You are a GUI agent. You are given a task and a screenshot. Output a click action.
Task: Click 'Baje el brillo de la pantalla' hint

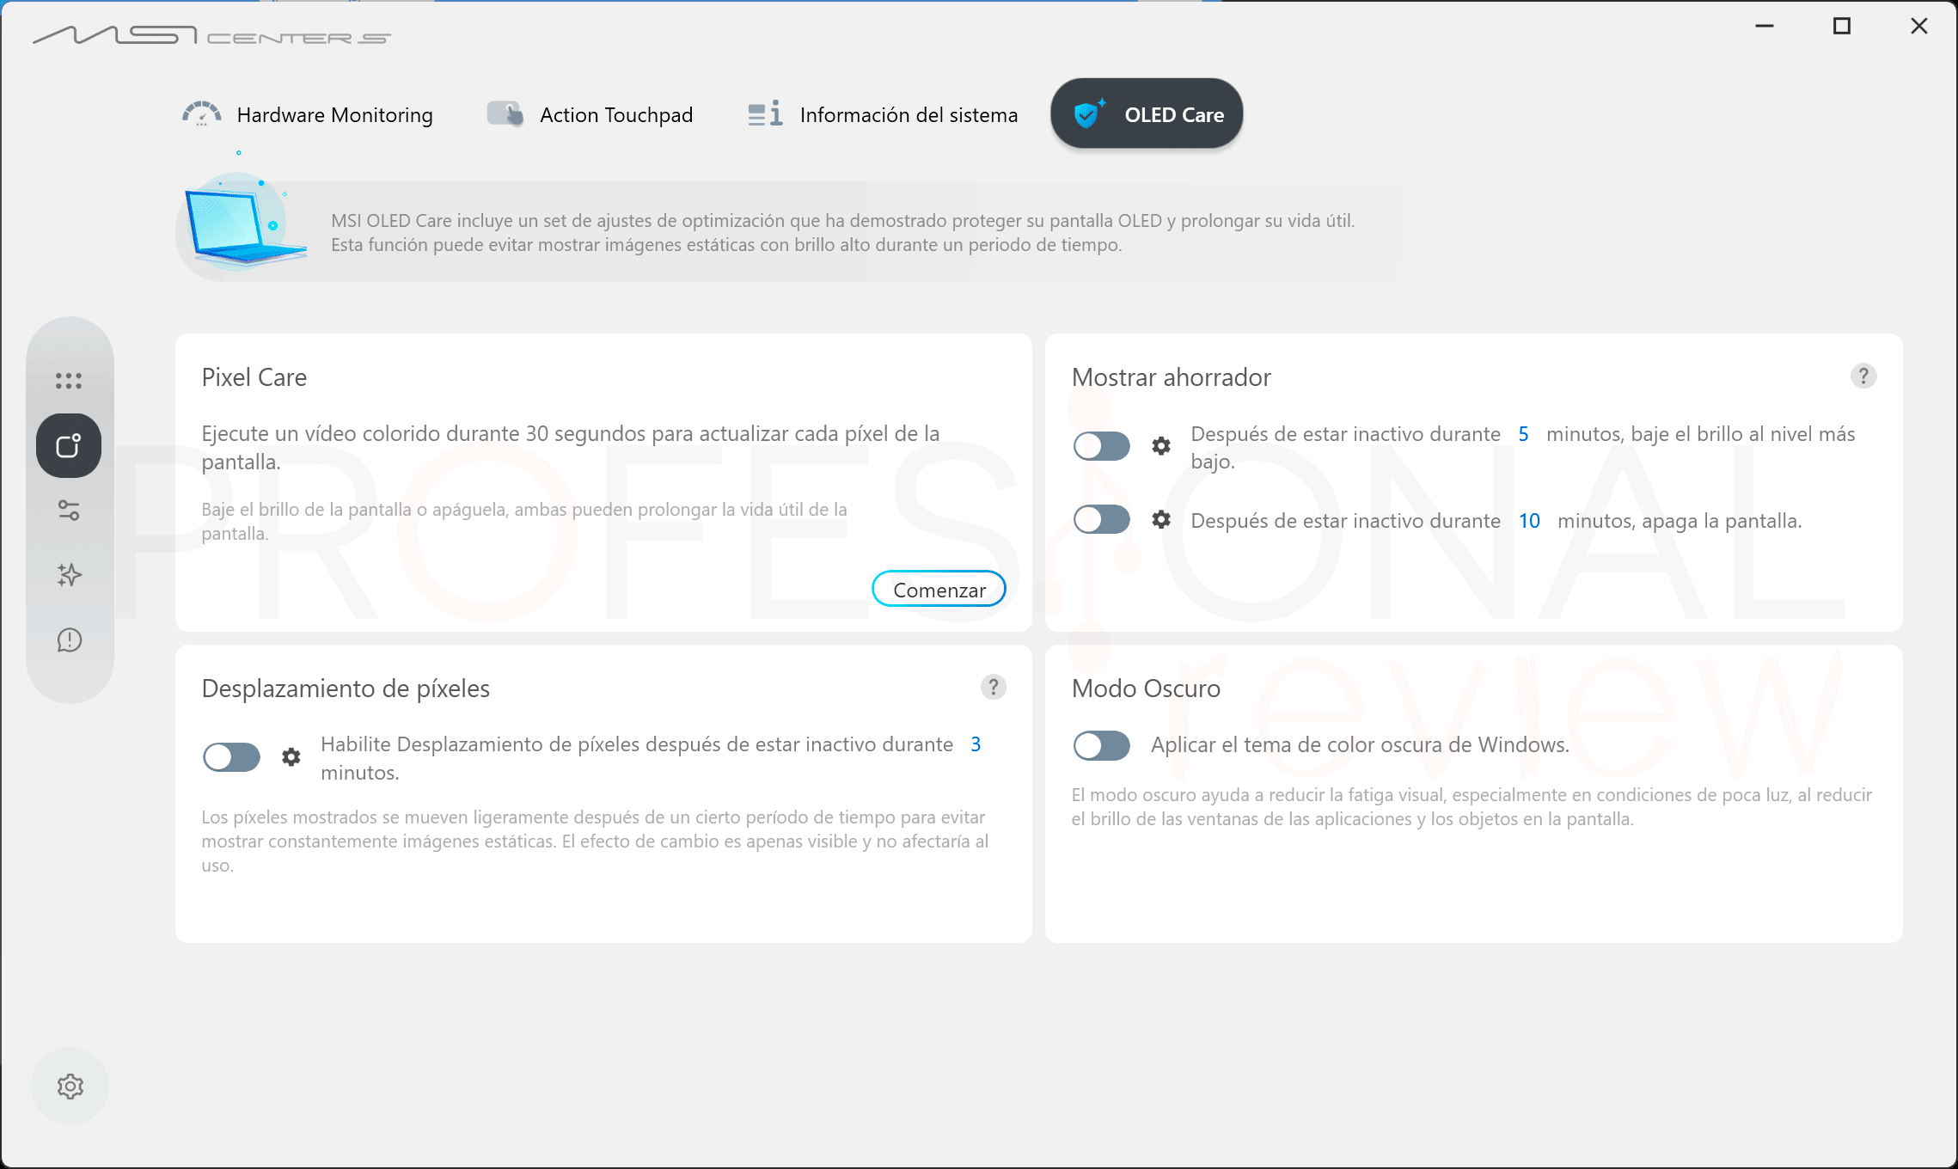click(x=524, y=522)
